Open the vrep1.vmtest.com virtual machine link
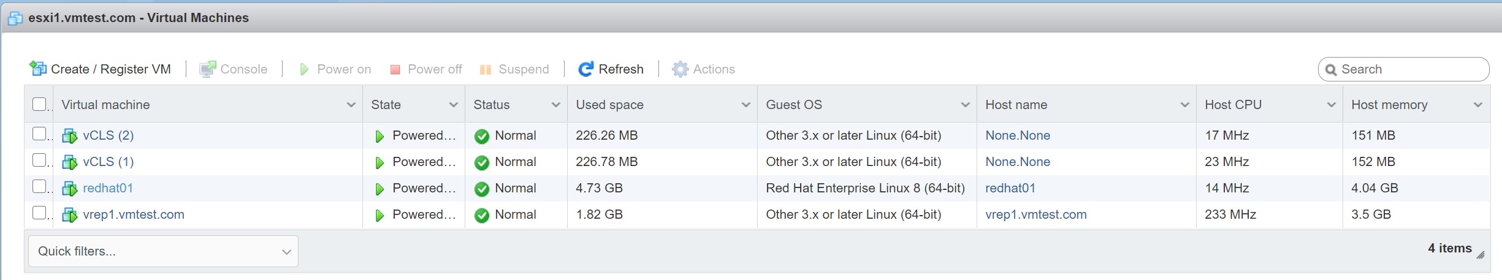 coord(134,214)
